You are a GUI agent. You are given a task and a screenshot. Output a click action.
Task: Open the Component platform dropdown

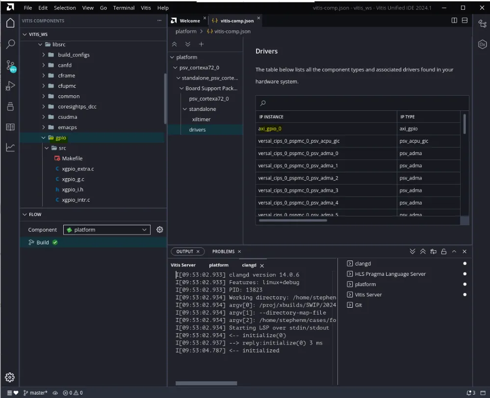(x=106, y=230)
